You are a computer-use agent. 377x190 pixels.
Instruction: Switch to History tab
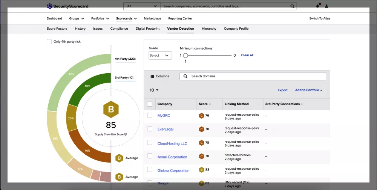coord(80,29)
